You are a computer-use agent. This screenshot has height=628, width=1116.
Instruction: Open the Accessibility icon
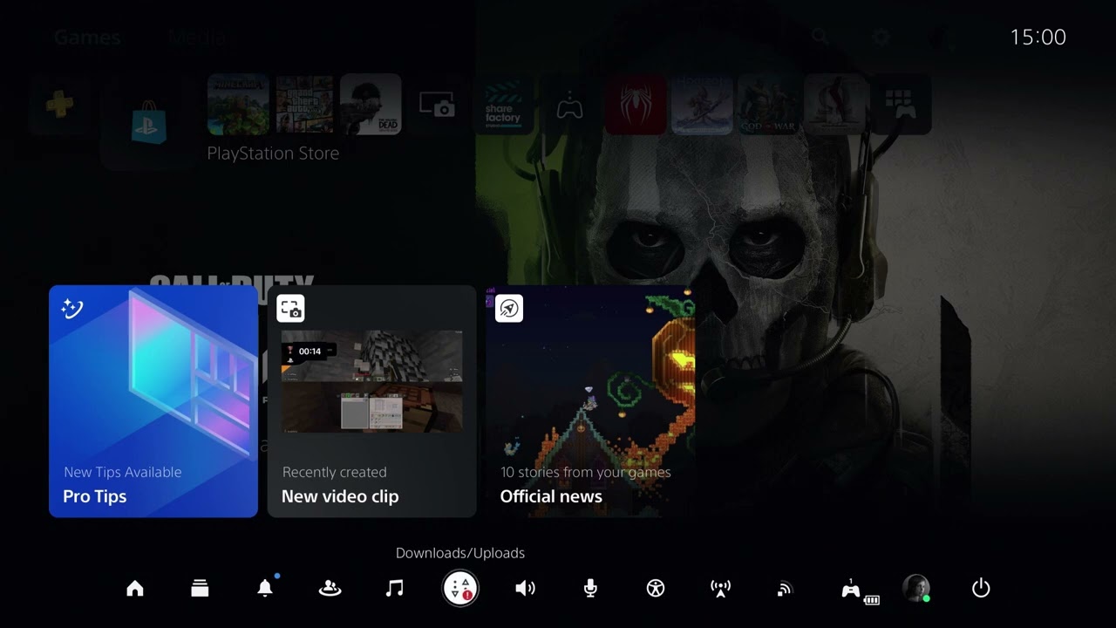tap(656, 589)
